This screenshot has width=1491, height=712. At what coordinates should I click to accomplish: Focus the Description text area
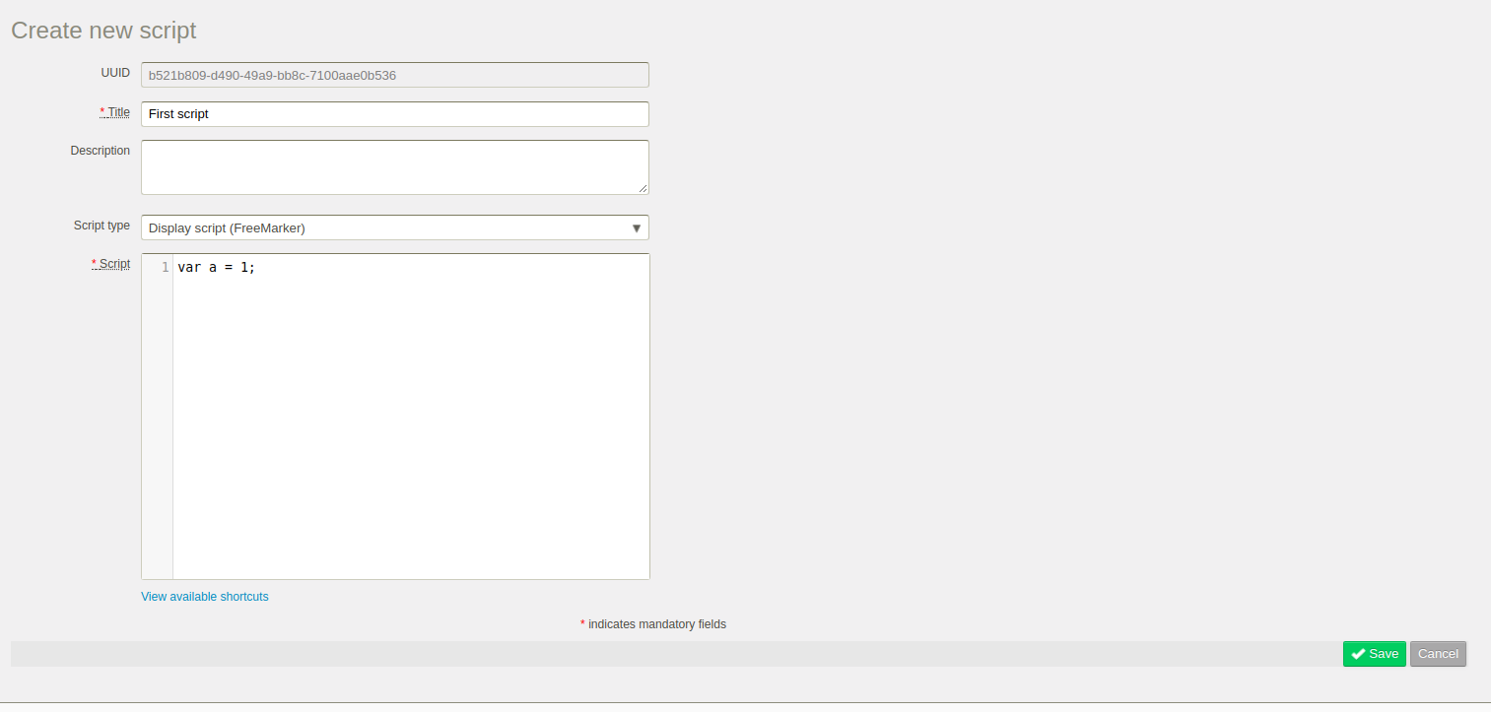click(395, 167)
